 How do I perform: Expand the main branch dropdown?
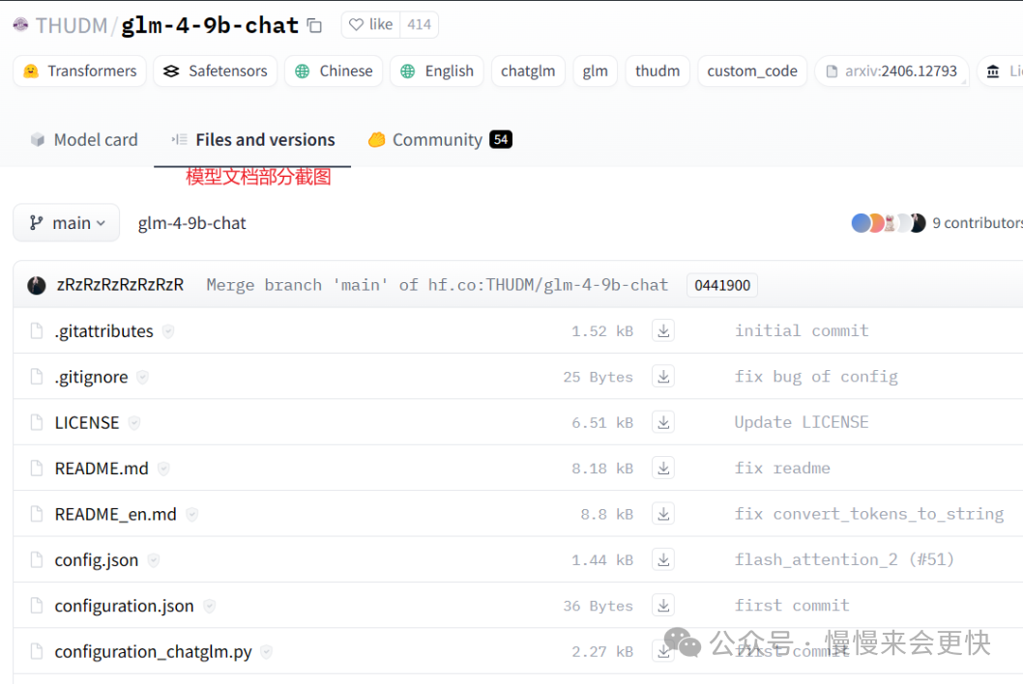67,223
